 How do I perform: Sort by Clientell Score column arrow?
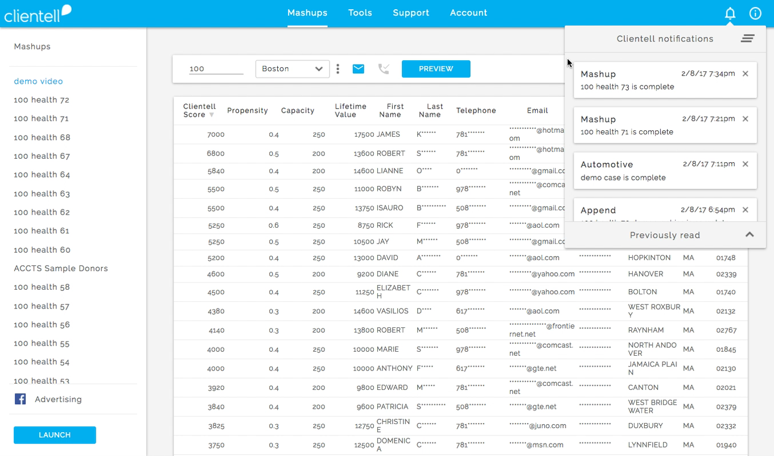click(212, 115)
